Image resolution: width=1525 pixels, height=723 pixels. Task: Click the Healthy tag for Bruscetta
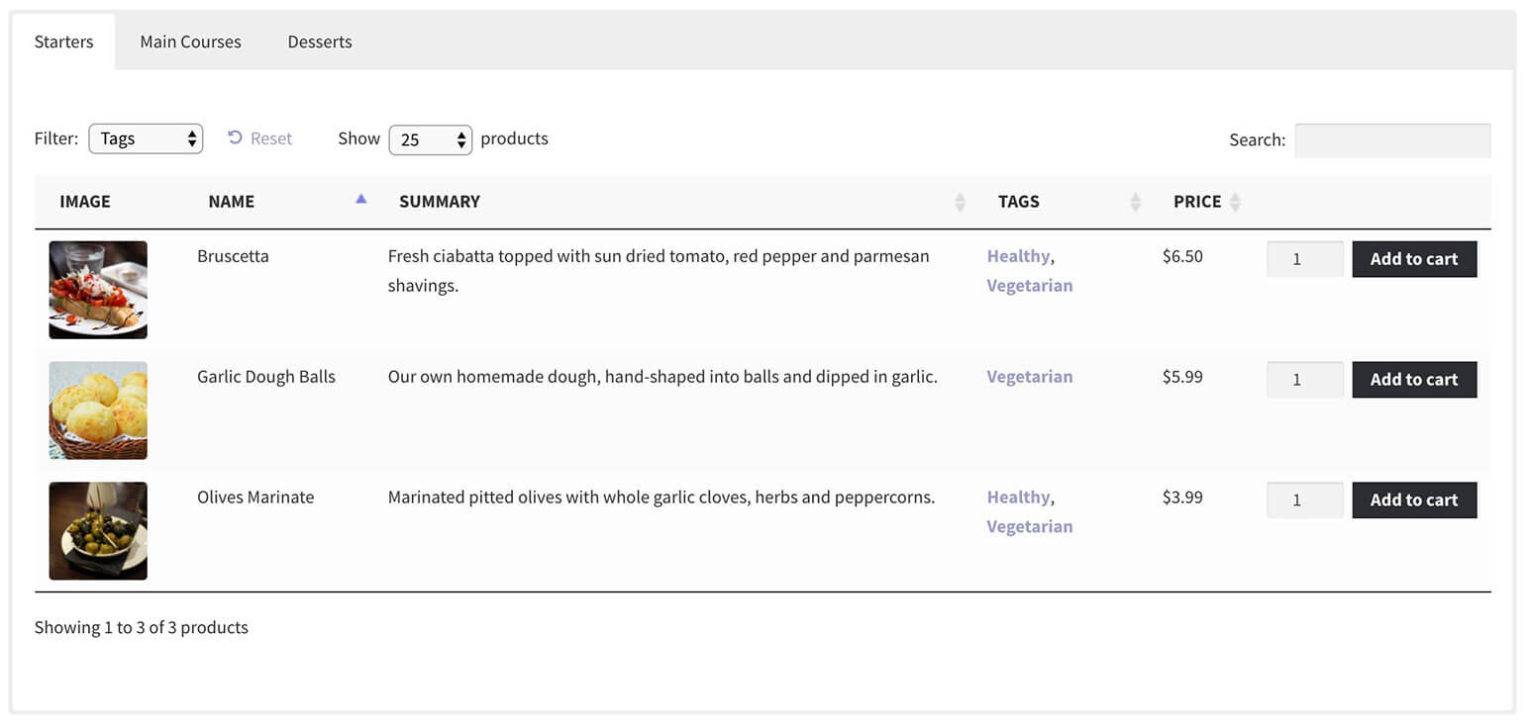tap(1017, 256)
